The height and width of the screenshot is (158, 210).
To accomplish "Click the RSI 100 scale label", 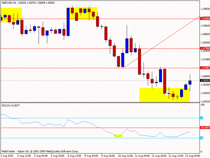I will tap(203, 105).
